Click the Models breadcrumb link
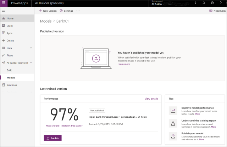The width and height of the screenshot is (227, 147). pos(46,21)
